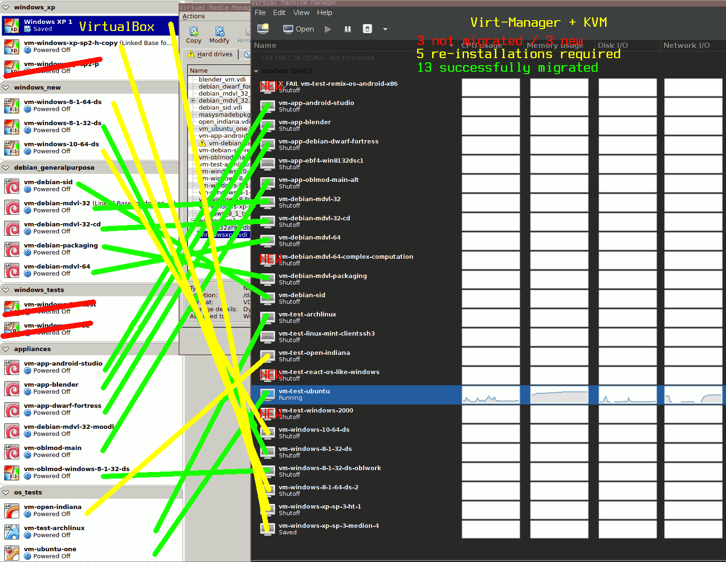Click the vm-ubuntu-one VM icon

pos(12,553)
